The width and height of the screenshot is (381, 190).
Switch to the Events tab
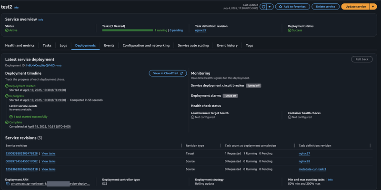click(x=109, y=45)
